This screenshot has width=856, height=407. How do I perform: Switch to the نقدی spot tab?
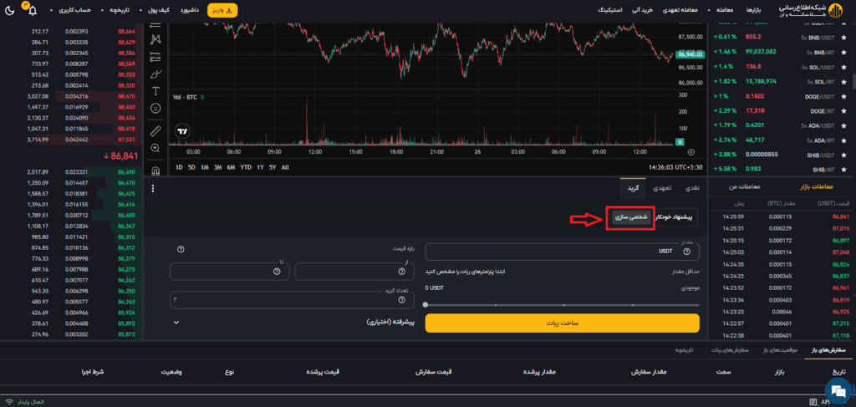tap(691, 188)
